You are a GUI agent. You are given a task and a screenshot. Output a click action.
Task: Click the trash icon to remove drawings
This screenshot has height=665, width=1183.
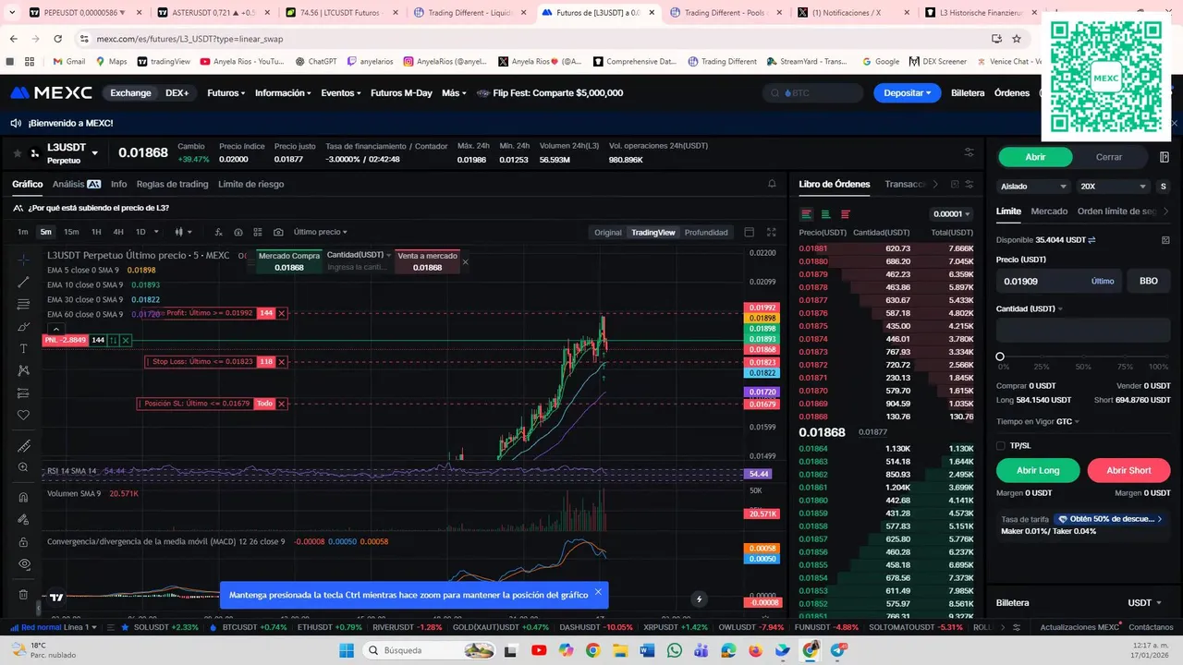[x=24, y=594]
